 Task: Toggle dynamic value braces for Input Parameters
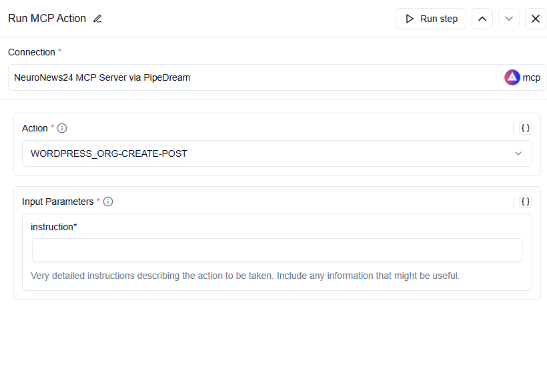[526, 202]
